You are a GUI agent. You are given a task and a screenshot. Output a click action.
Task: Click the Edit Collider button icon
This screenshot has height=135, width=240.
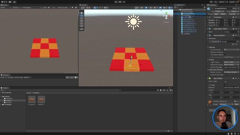click(225, 82)
